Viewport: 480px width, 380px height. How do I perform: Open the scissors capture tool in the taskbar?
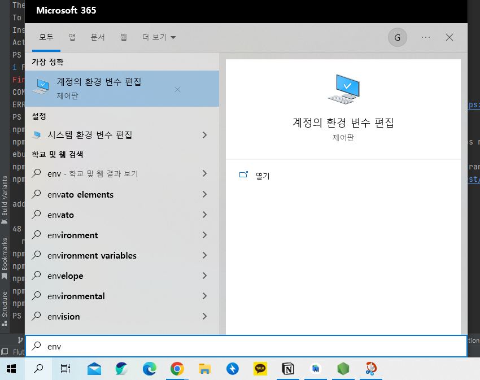click(x=371, y=369)
